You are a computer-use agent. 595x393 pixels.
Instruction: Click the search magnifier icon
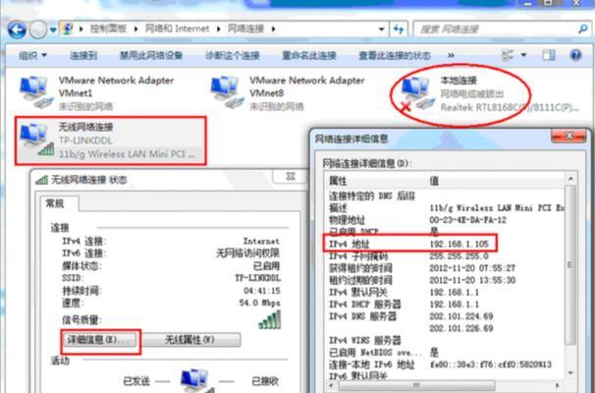pyautogui.click(x=583, y=28)
